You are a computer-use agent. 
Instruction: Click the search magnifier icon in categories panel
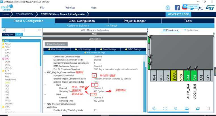[x=4, y=30]
